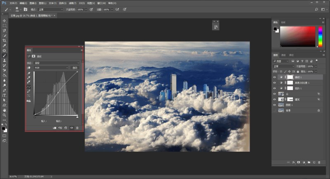This screenshot has height=179, width=330.
Task: Switch to the 通道 tab
Action: pyautogui.click(x=283, y=55)
